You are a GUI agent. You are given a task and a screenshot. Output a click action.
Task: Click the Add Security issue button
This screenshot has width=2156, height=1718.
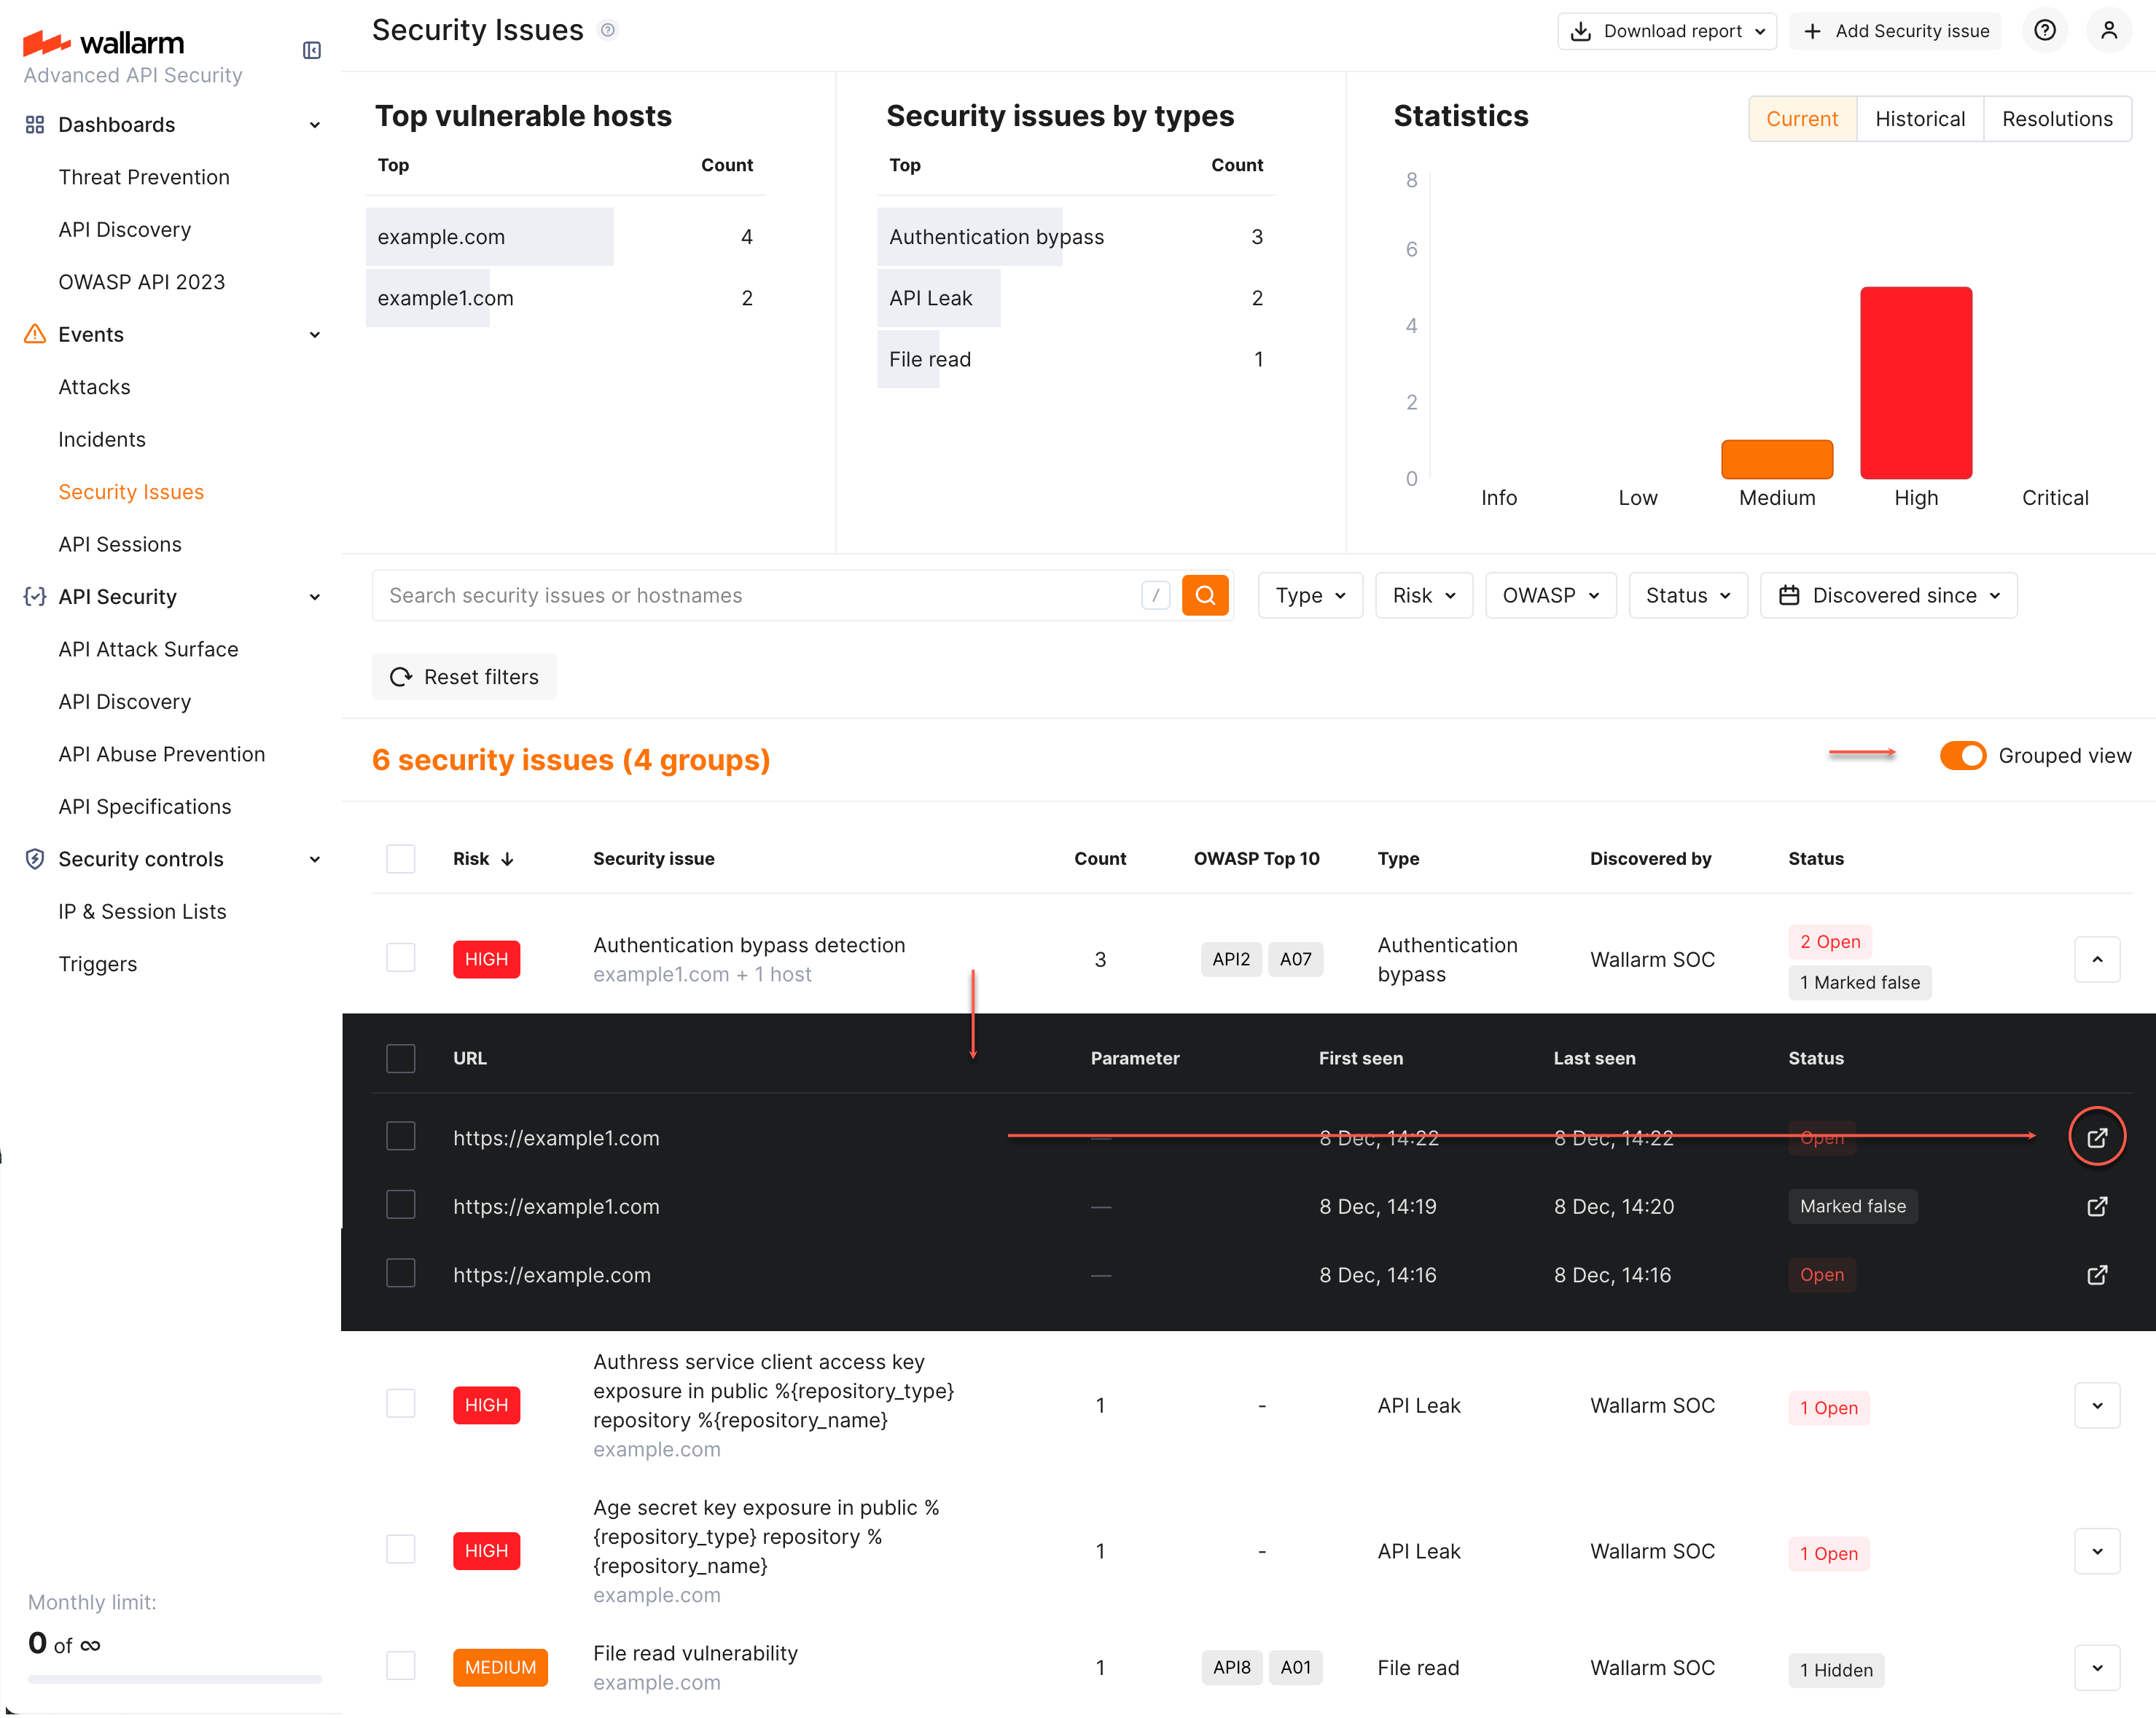coord(1894,30)
